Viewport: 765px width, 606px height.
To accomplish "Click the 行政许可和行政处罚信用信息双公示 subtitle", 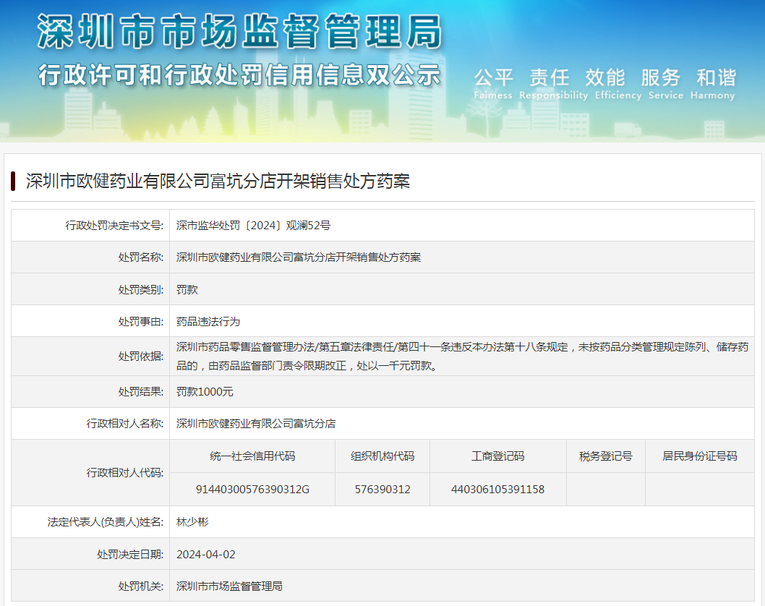I will 239,75.
